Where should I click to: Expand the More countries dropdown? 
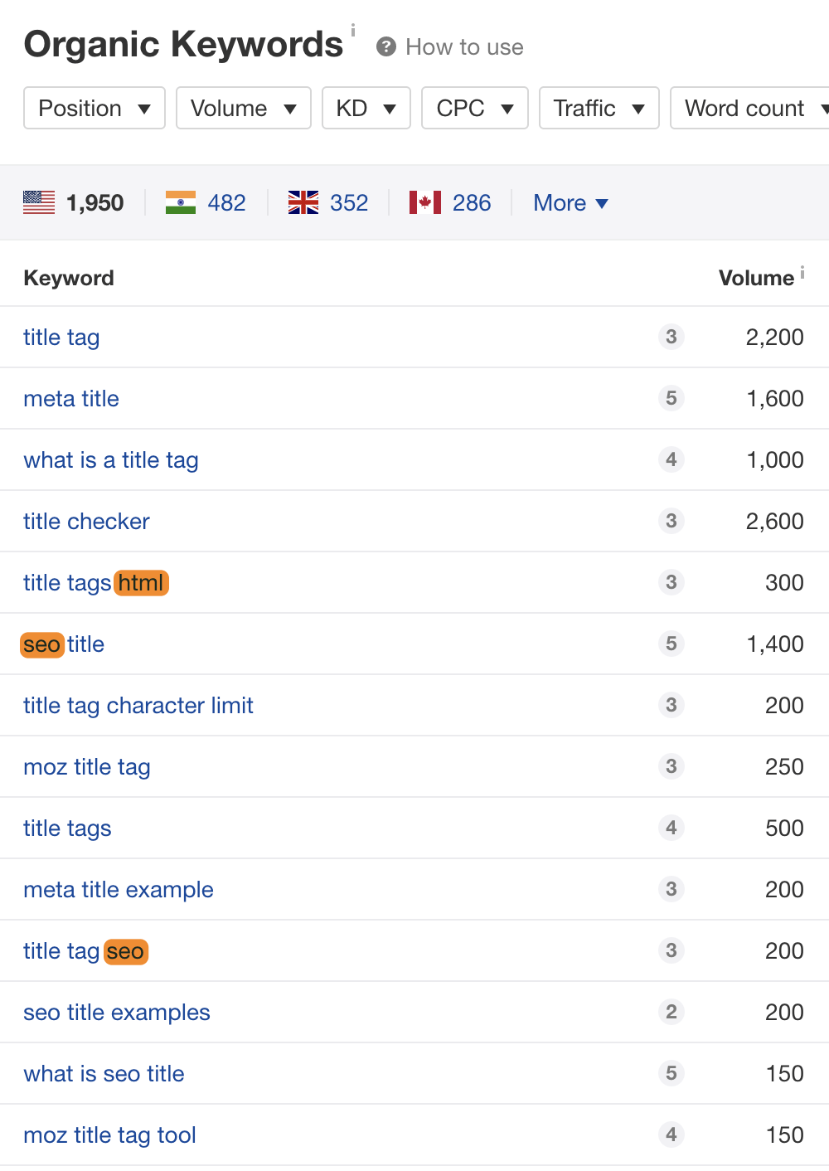tap(570, 202)
